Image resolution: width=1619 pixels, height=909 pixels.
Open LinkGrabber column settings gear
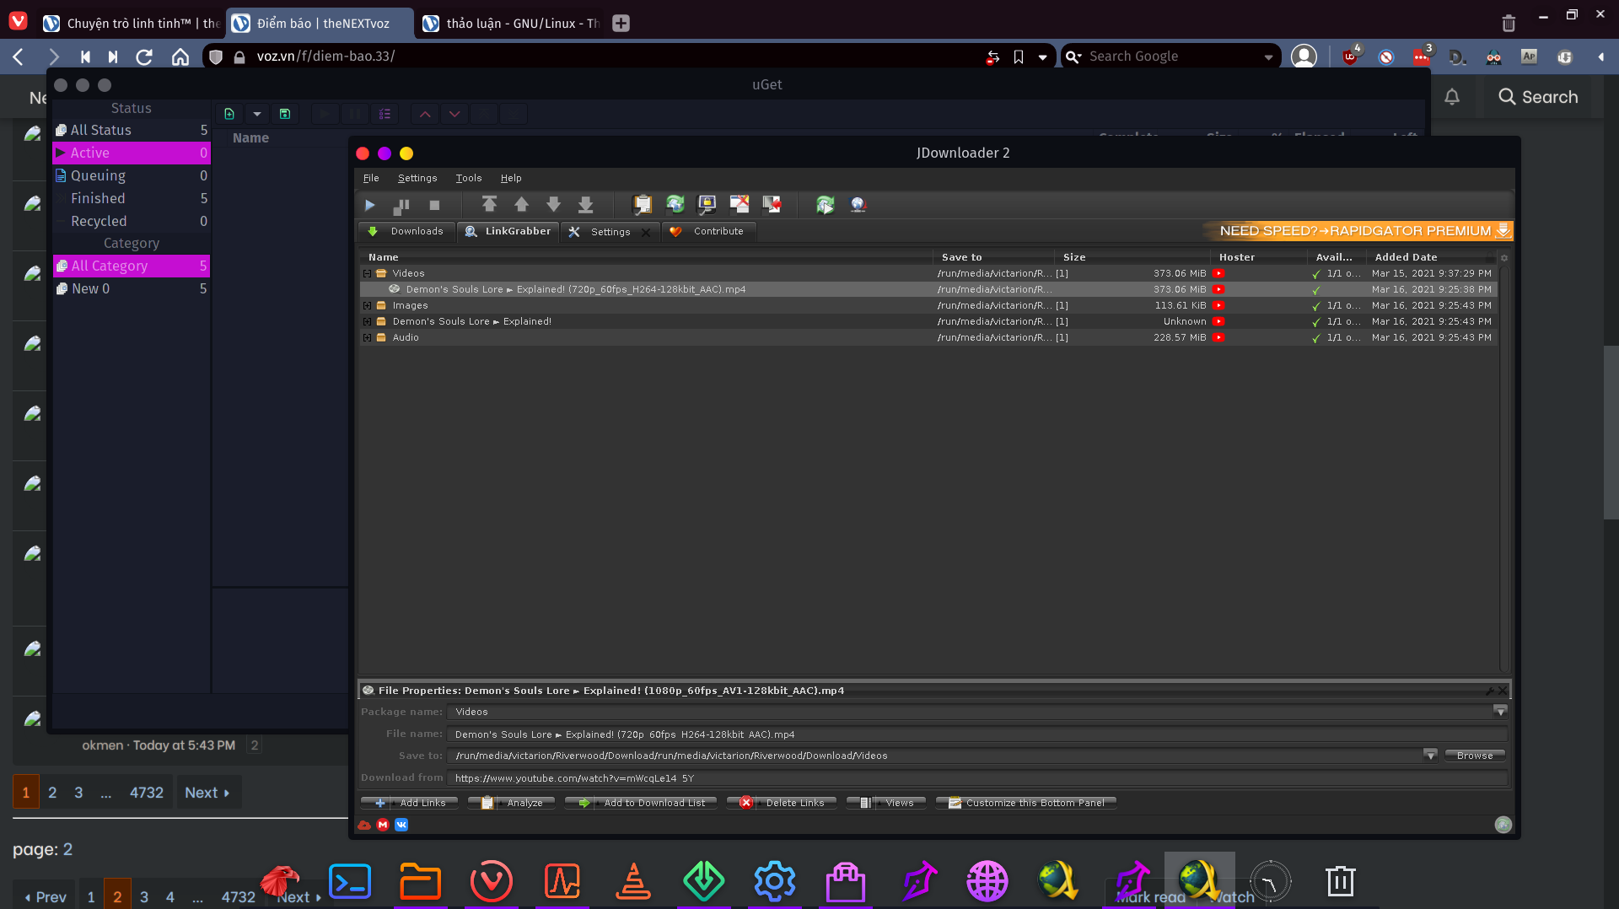point(1503,257)
